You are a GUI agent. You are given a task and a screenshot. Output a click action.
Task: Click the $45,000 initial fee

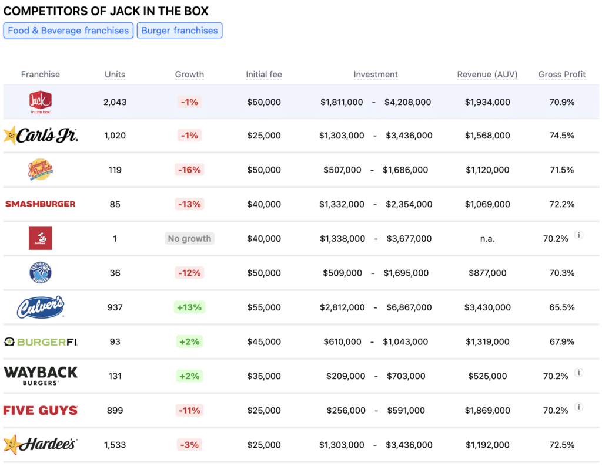pos(264,341)
